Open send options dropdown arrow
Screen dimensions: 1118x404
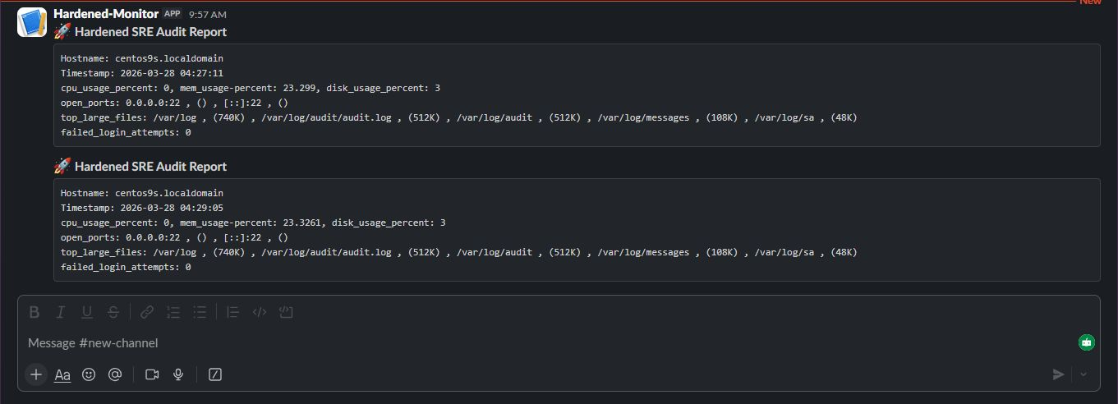[x=1083, y=374]
